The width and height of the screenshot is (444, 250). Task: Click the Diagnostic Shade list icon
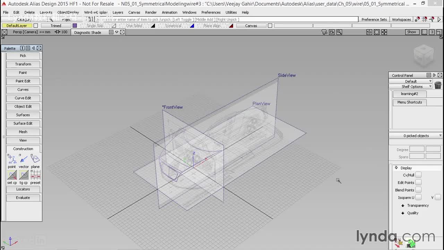pyautogui.click(x=111, y=32)
